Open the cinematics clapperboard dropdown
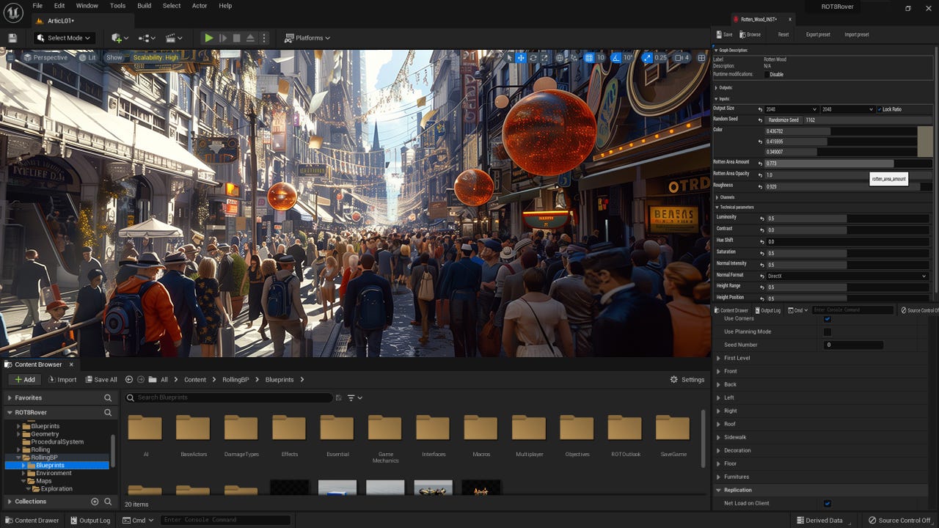The image size is (939, 528). 174,38
